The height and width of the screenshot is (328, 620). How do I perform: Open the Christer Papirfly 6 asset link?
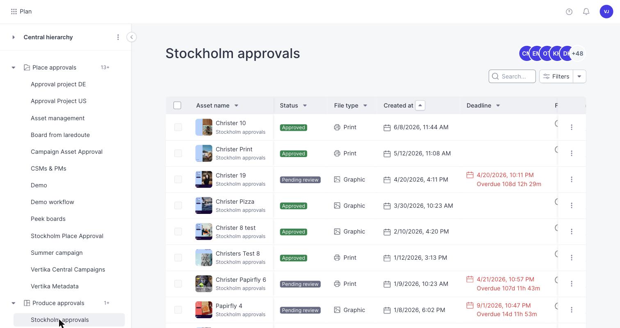(x=241, y=280)
